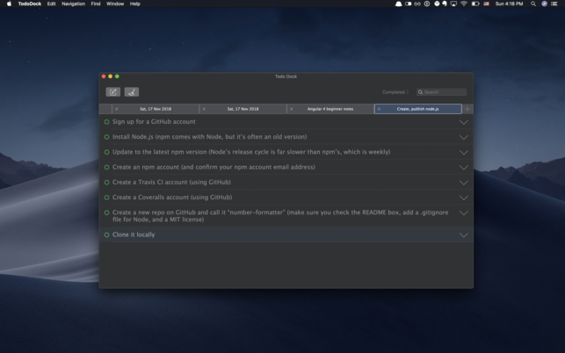Select the Create a Travis CI account text
This screenshot has width=565, height=353.
171,183
